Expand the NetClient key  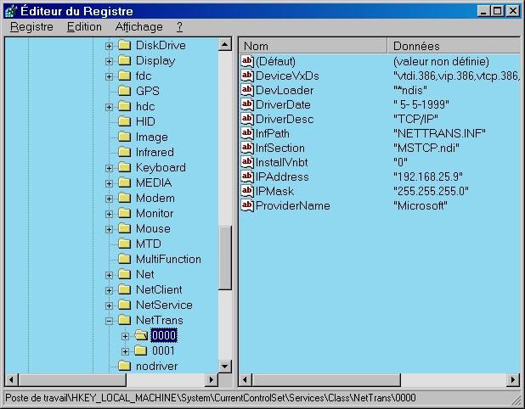(x=109, y=290)
